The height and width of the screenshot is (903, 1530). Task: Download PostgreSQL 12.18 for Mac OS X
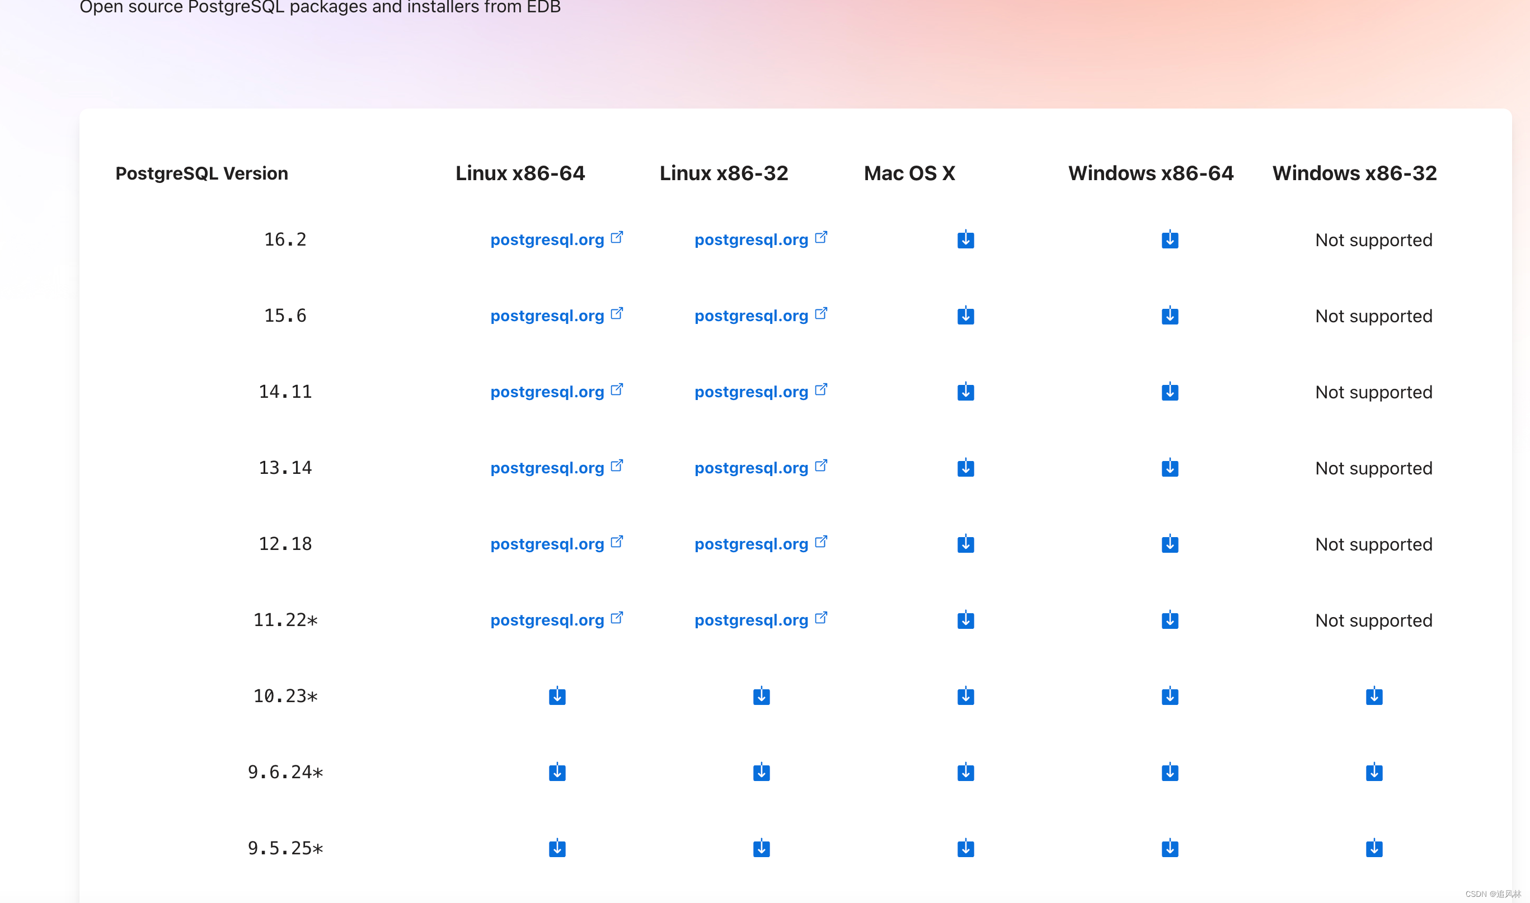click(965, 544)
